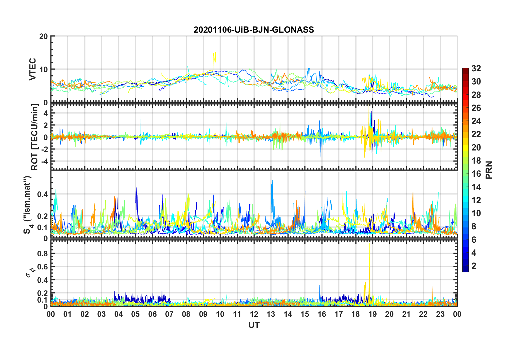The height and width of the screenshot is (340, 508).
Task: Click x-axis hour label 03
Action: pyautogui.click(x=101, y=314)
